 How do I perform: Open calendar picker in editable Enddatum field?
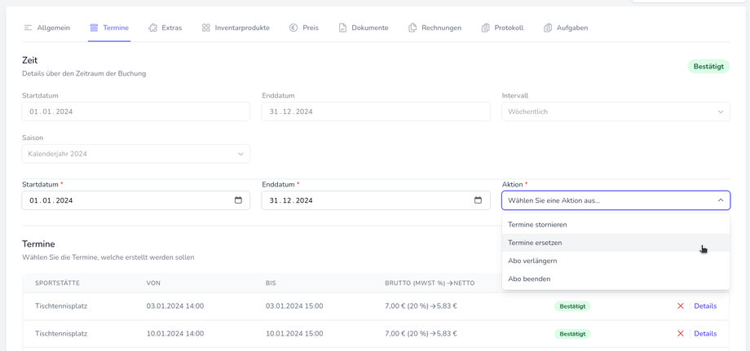pos(478,200)
